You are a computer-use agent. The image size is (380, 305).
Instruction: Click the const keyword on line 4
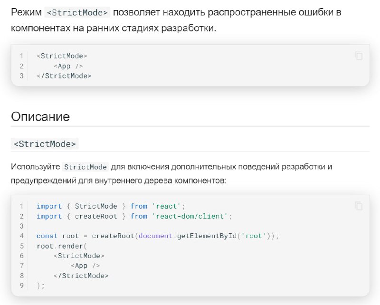tap(47, 236)
